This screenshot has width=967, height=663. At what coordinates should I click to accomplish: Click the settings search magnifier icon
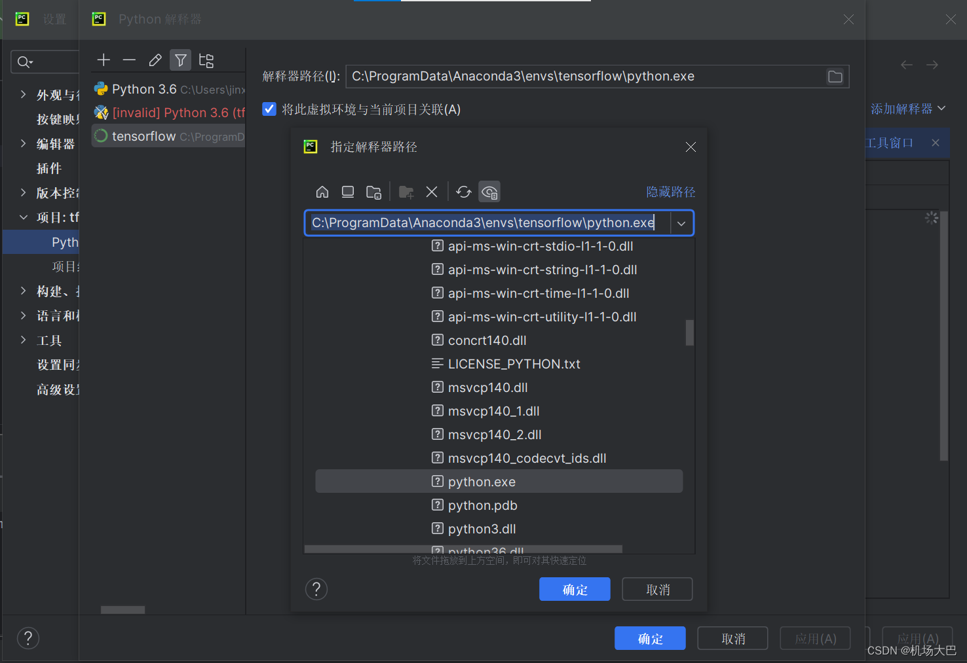(24, 62)
